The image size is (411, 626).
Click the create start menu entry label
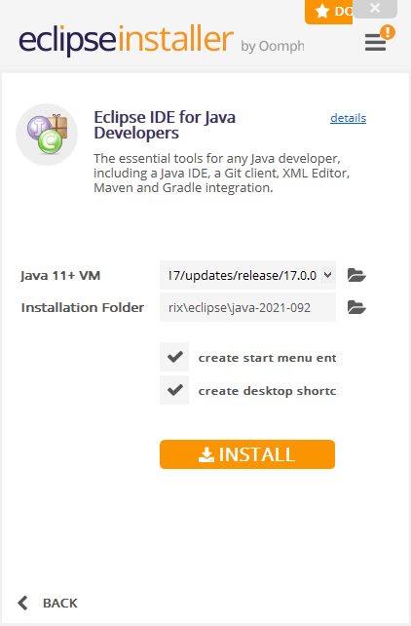pyautogui.click(x=267, y=358)
